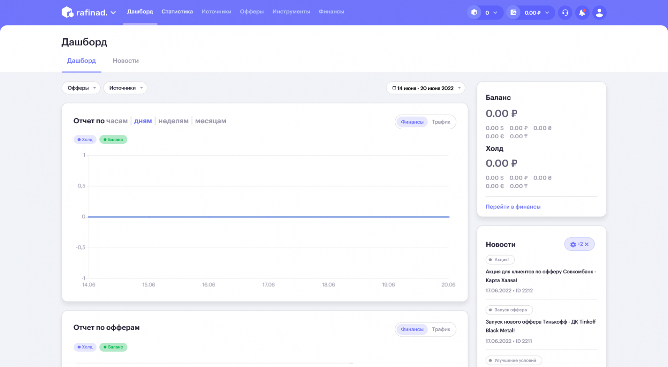Group the report by месяцам

click(210, 121)
